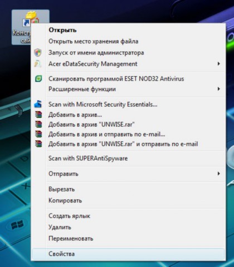
Task: Select Удалить from the context menu
Action: pyautogui.click(x=128, y=227)
